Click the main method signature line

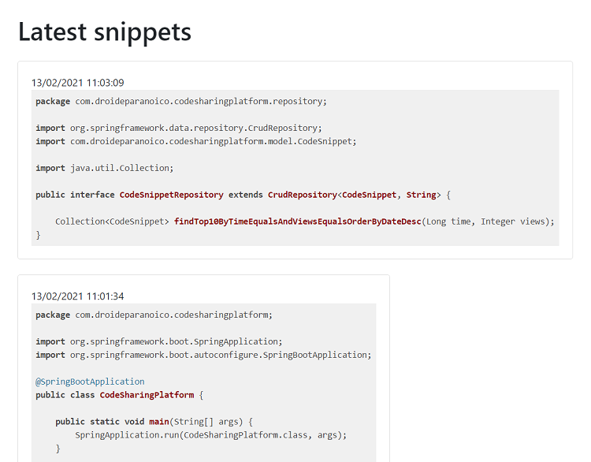pos(154,422)
